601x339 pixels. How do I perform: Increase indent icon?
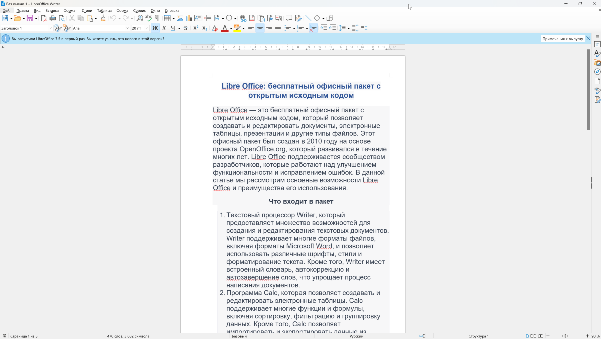pyautogui.click(x=323, y=28)
